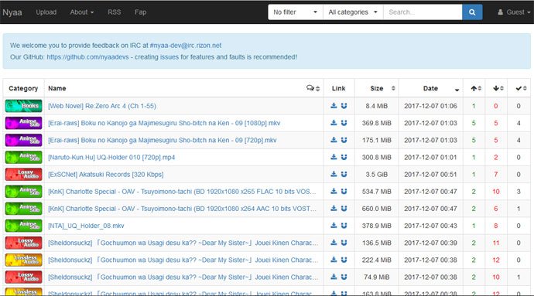
Task: Download torrent for Erai-raws Sho-bitch 09 720p
Action: tap(334, 140)
